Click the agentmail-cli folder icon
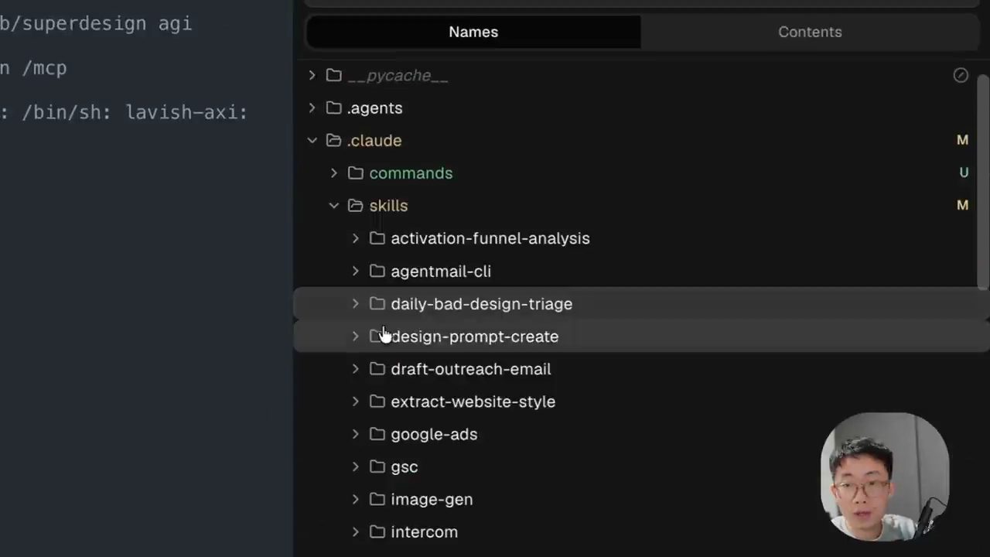Image resolution: width=990 pixels, height=557 pixels. click(x=377, y=271)
